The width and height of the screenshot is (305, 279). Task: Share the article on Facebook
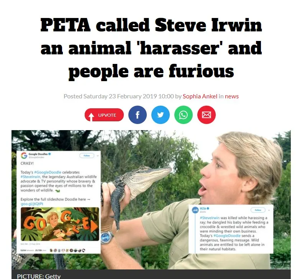(x=137, y=115)
